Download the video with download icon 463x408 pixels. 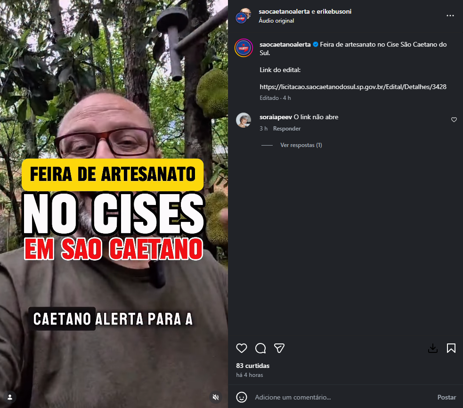433,348
